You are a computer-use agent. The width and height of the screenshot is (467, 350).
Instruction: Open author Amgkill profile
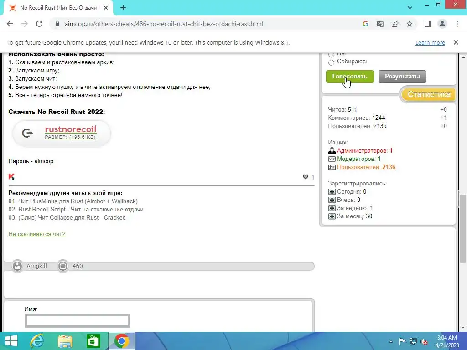click(x=36, y=266)
